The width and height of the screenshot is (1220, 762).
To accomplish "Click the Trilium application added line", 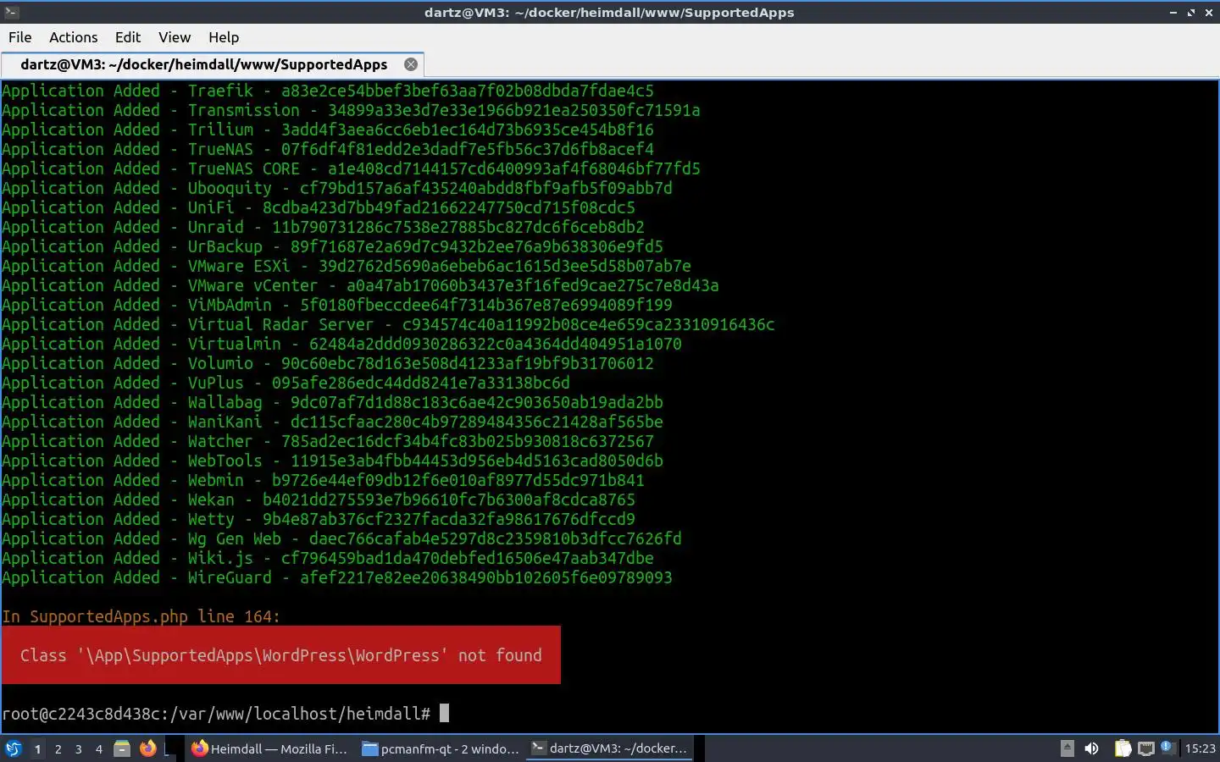I will (328, 130).
